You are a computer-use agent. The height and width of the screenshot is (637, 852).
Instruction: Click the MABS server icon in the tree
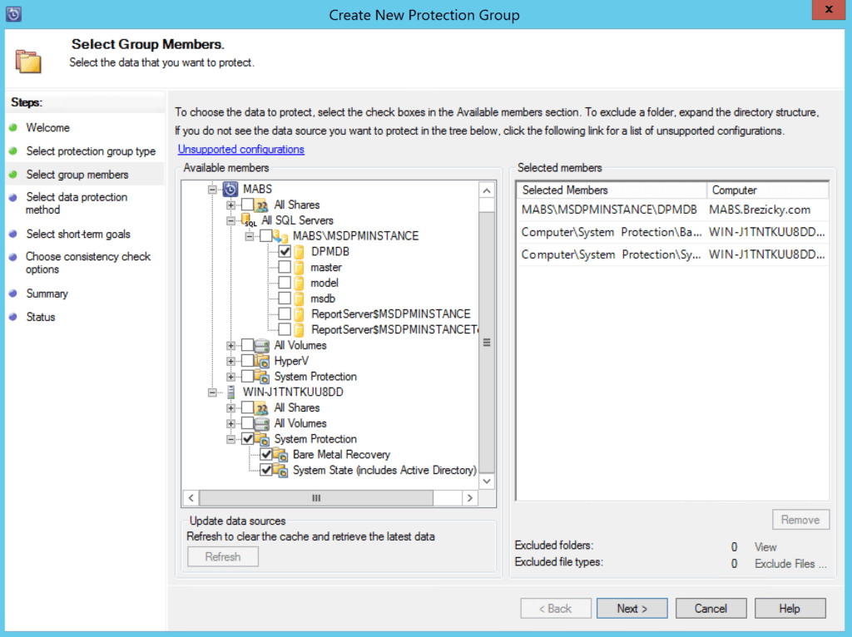coord(230,189)
